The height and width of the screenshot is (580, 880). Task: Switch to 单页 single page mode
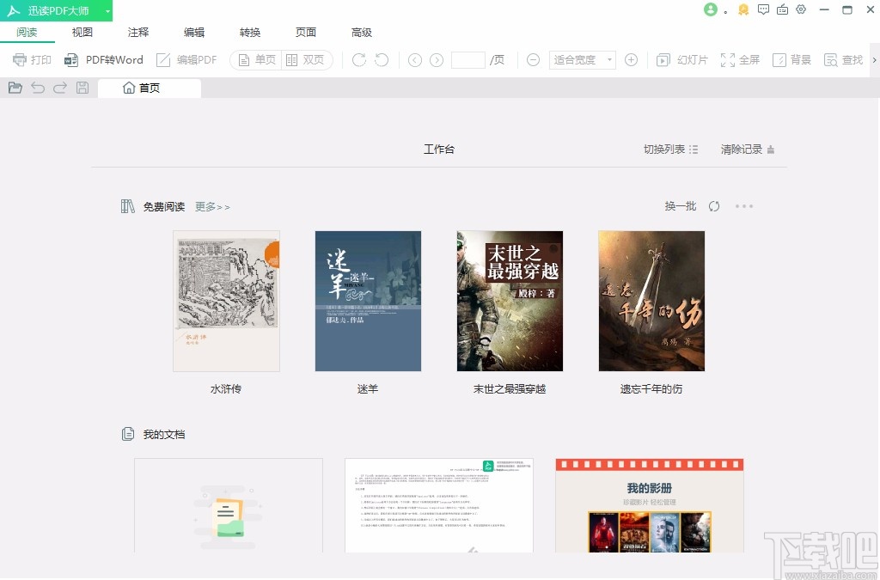pos(255,59)
